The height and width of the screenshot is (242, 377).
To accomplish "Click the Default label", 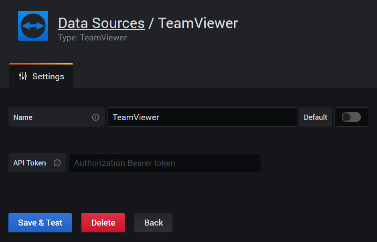I will [316, 117].
